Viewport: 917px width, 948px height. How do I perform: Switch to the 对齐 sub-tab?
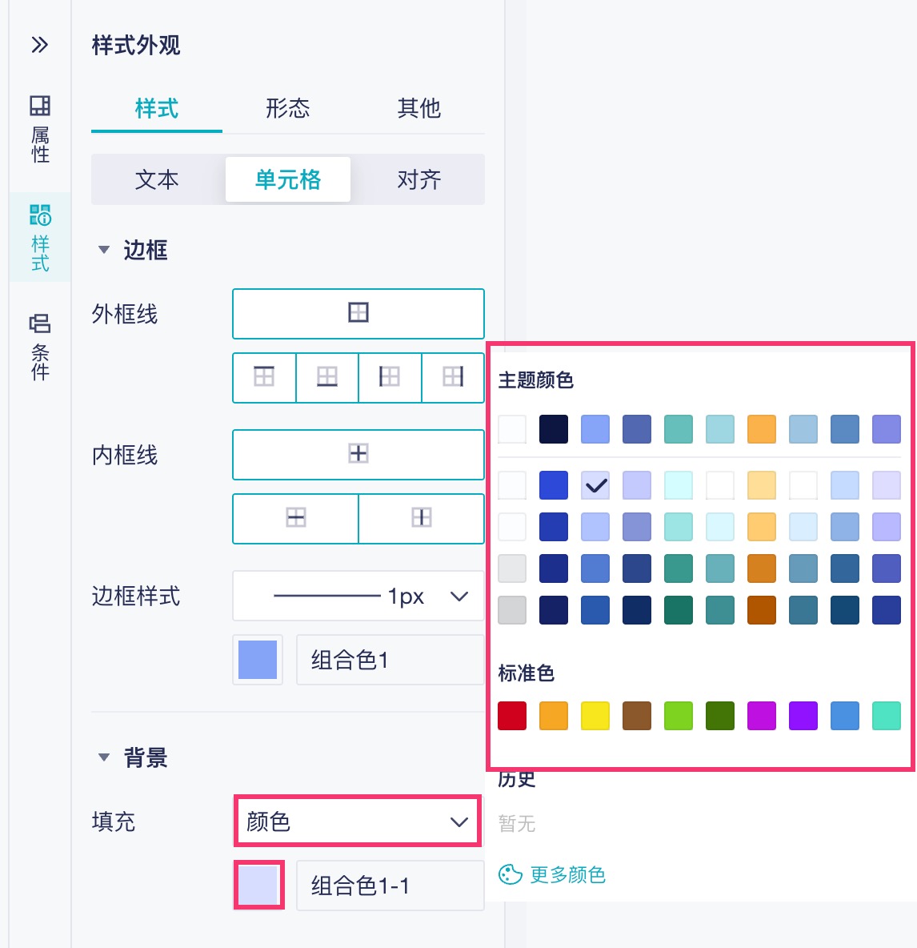pyautogui.click(x=418, y=179)
